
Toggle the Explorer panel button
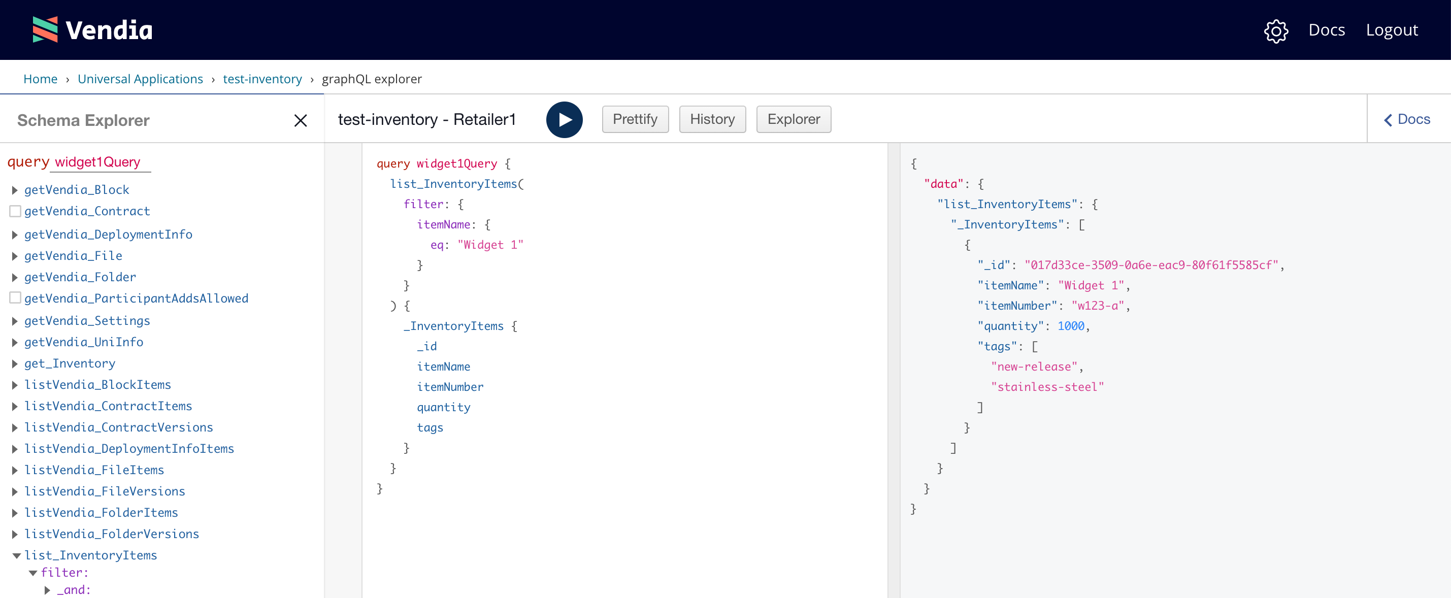tap(793, 119)
